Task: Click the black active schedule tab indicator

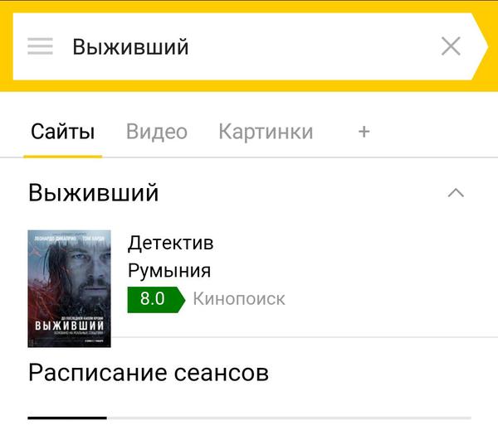Action: point(67,418)
